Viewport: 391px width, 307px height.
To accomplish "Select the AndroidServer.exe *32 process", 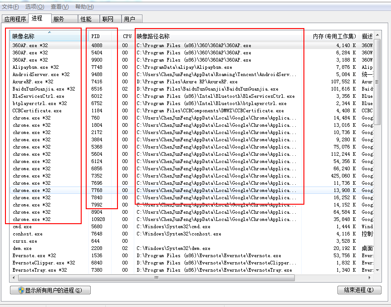I will [191, 74].
